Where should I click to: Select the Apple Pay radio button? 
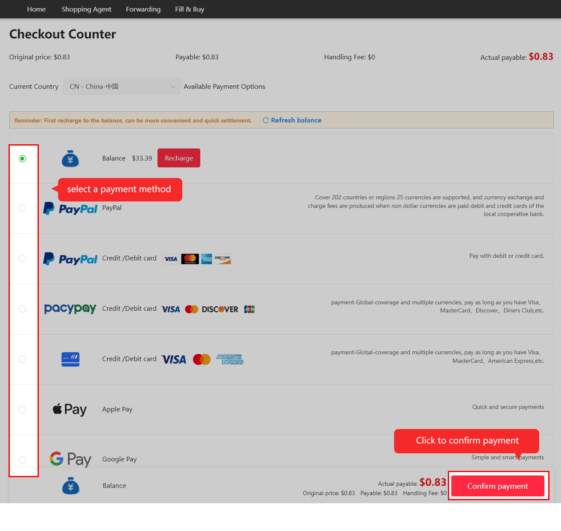(x=23, y=409)
